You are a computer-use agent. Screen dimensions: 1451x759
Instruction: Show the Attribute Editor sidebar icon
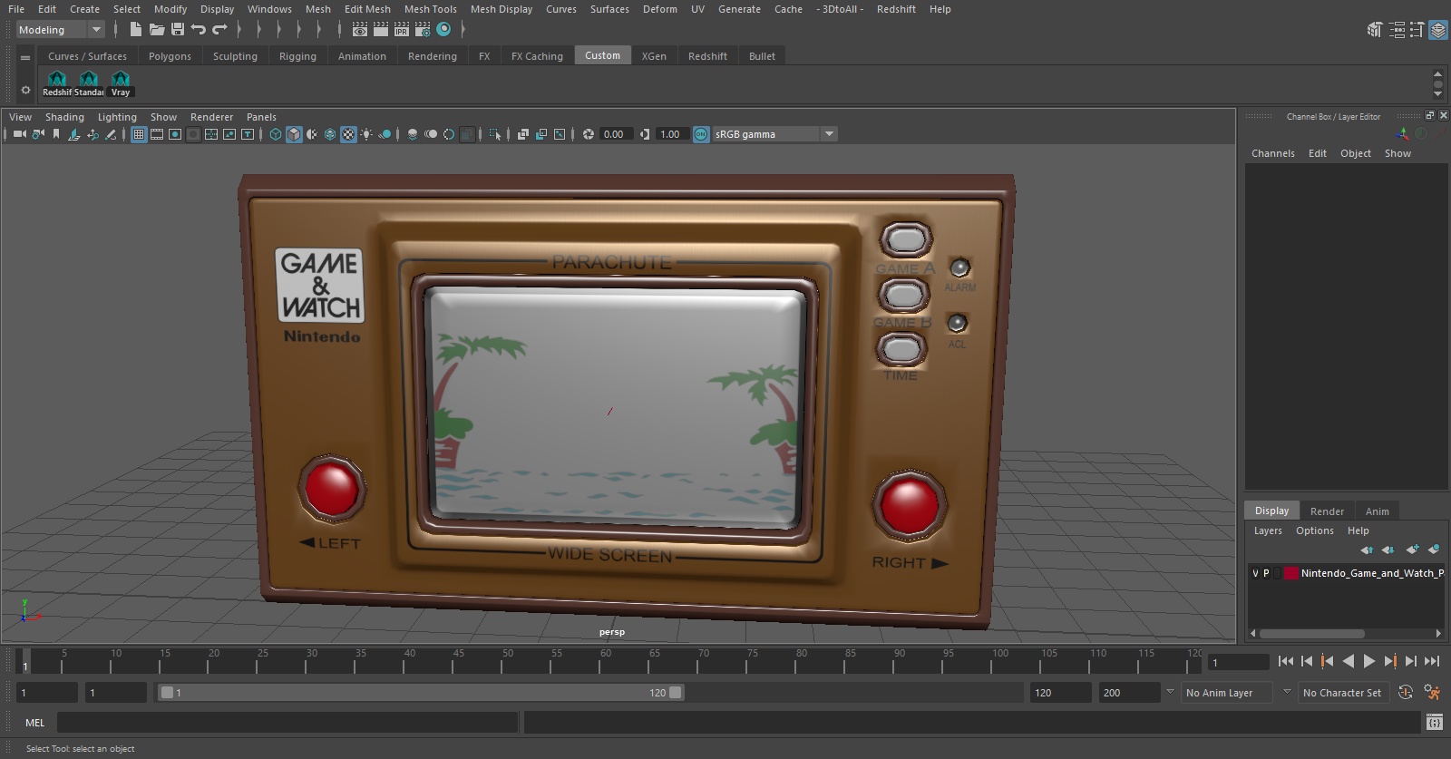coord(1397,30)
